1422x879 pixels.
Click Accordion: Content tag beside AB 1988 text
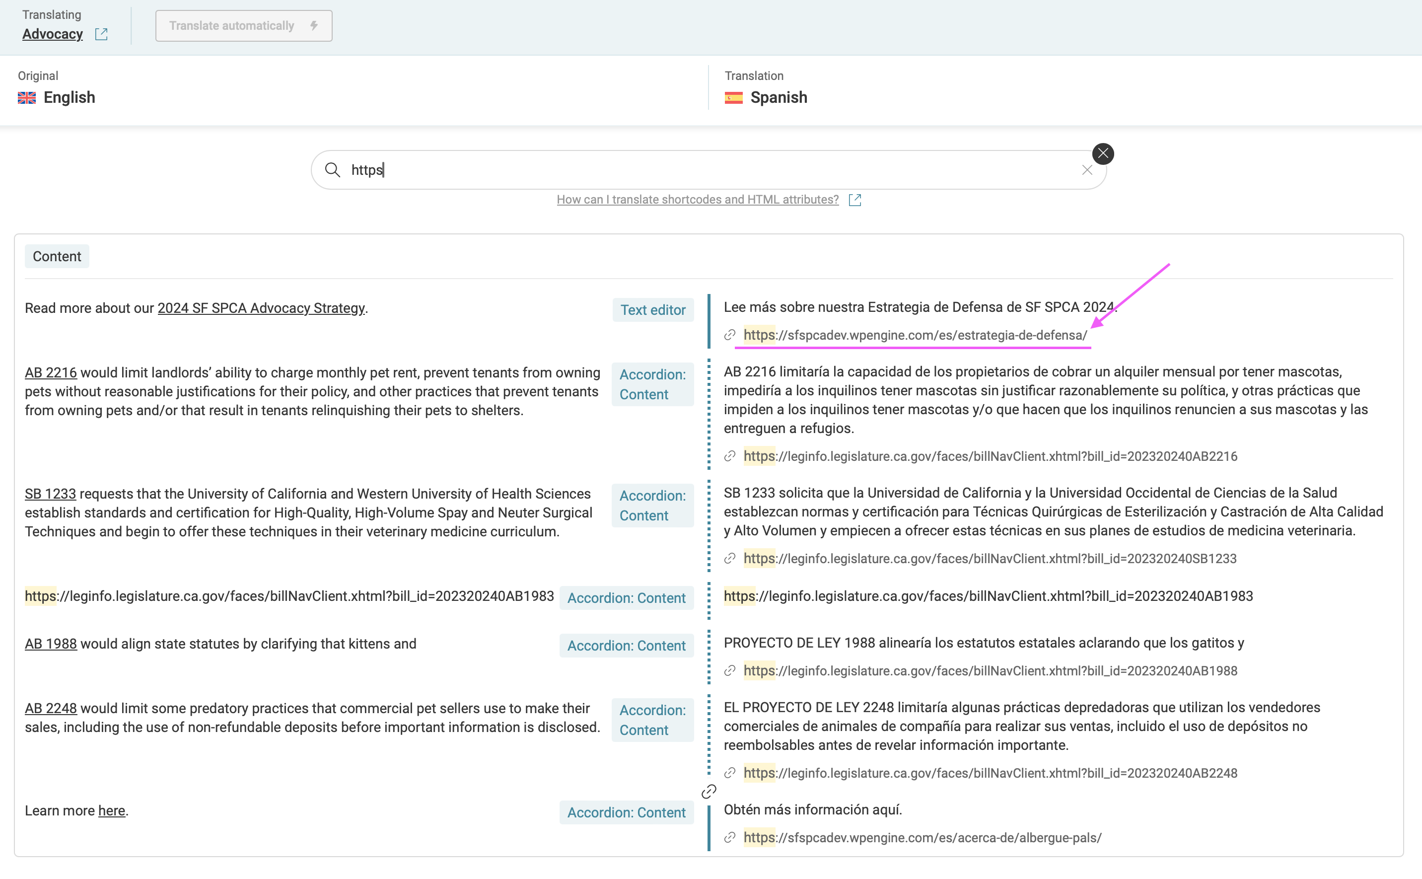click(627, 645)
